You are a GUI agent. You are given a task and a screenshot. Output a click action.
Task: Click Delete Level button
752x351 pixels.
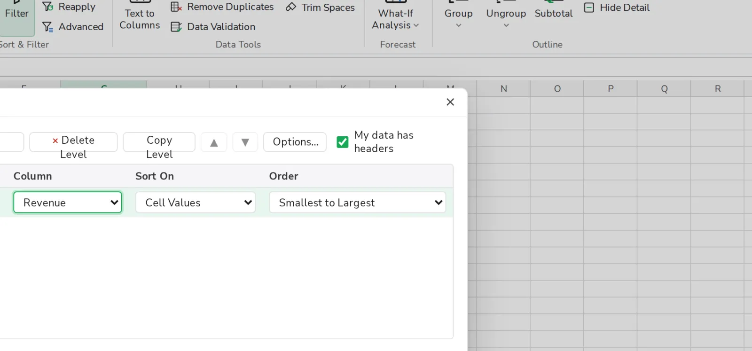(73, 142)
